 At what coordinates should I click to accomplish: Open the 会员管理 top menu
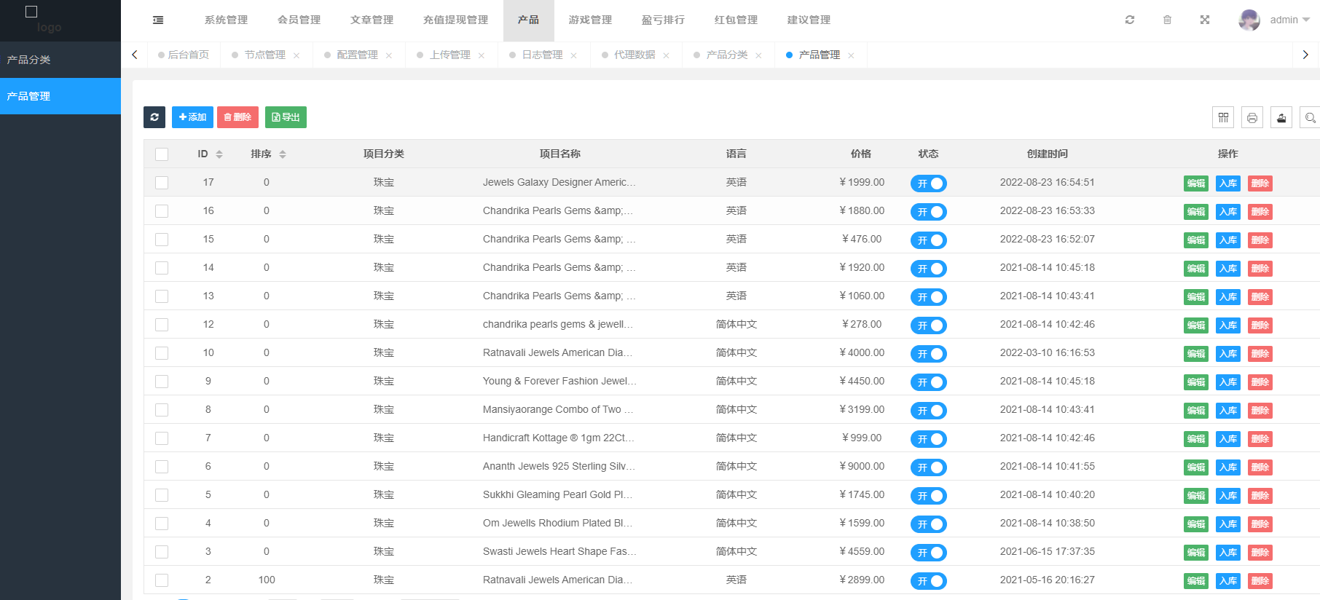click(299, 20)
